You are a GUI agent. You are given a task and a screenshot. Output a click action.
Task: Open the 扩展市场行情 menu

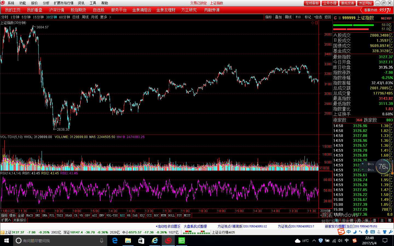coord(63,3)
